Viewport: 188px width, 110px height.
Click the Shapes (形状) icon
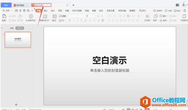(155, 16)
